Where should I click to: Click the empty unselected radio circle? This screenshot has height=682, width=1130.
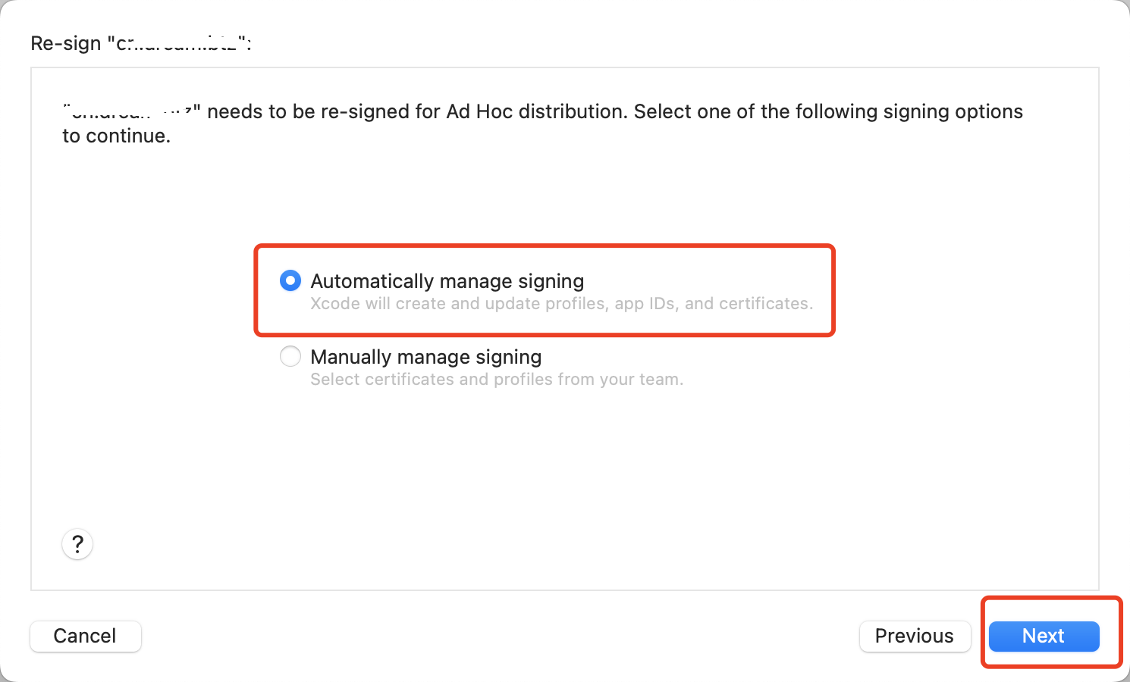(290, 356)
